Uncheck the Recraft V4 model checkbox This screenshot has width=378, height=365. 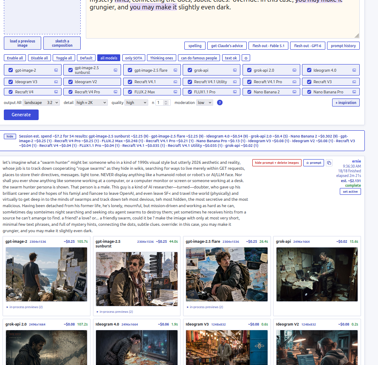[x=11, y=92]
